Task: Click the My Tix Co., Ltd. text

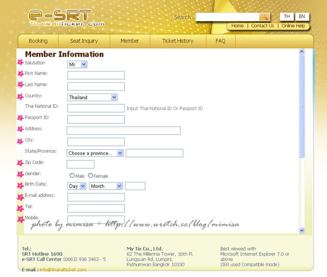Action: coord(145,248)
